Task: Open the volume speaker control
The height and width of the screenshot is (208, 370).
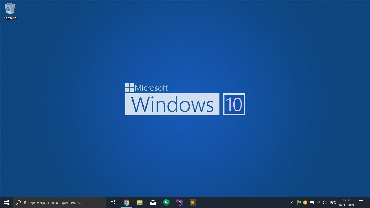Action: pyautogui.click(x=324, y=203)
